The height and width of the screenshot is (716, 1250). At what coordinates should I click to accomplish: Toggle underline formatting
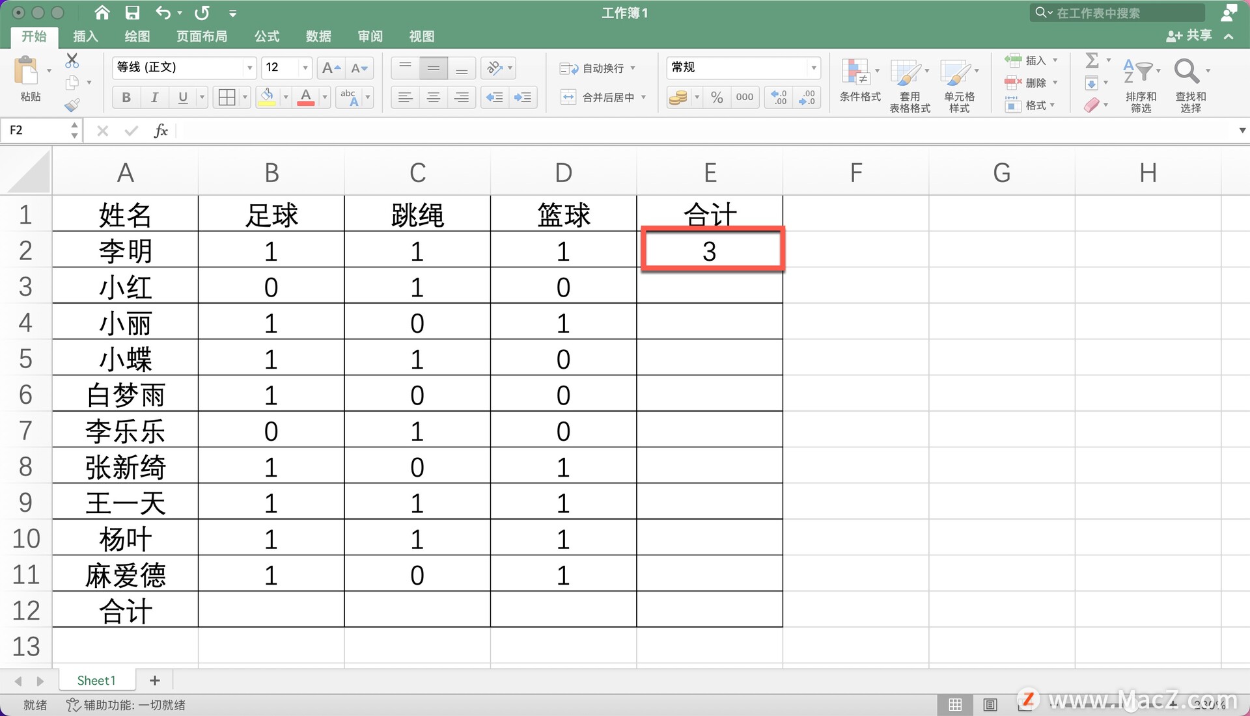coord(183,98)
